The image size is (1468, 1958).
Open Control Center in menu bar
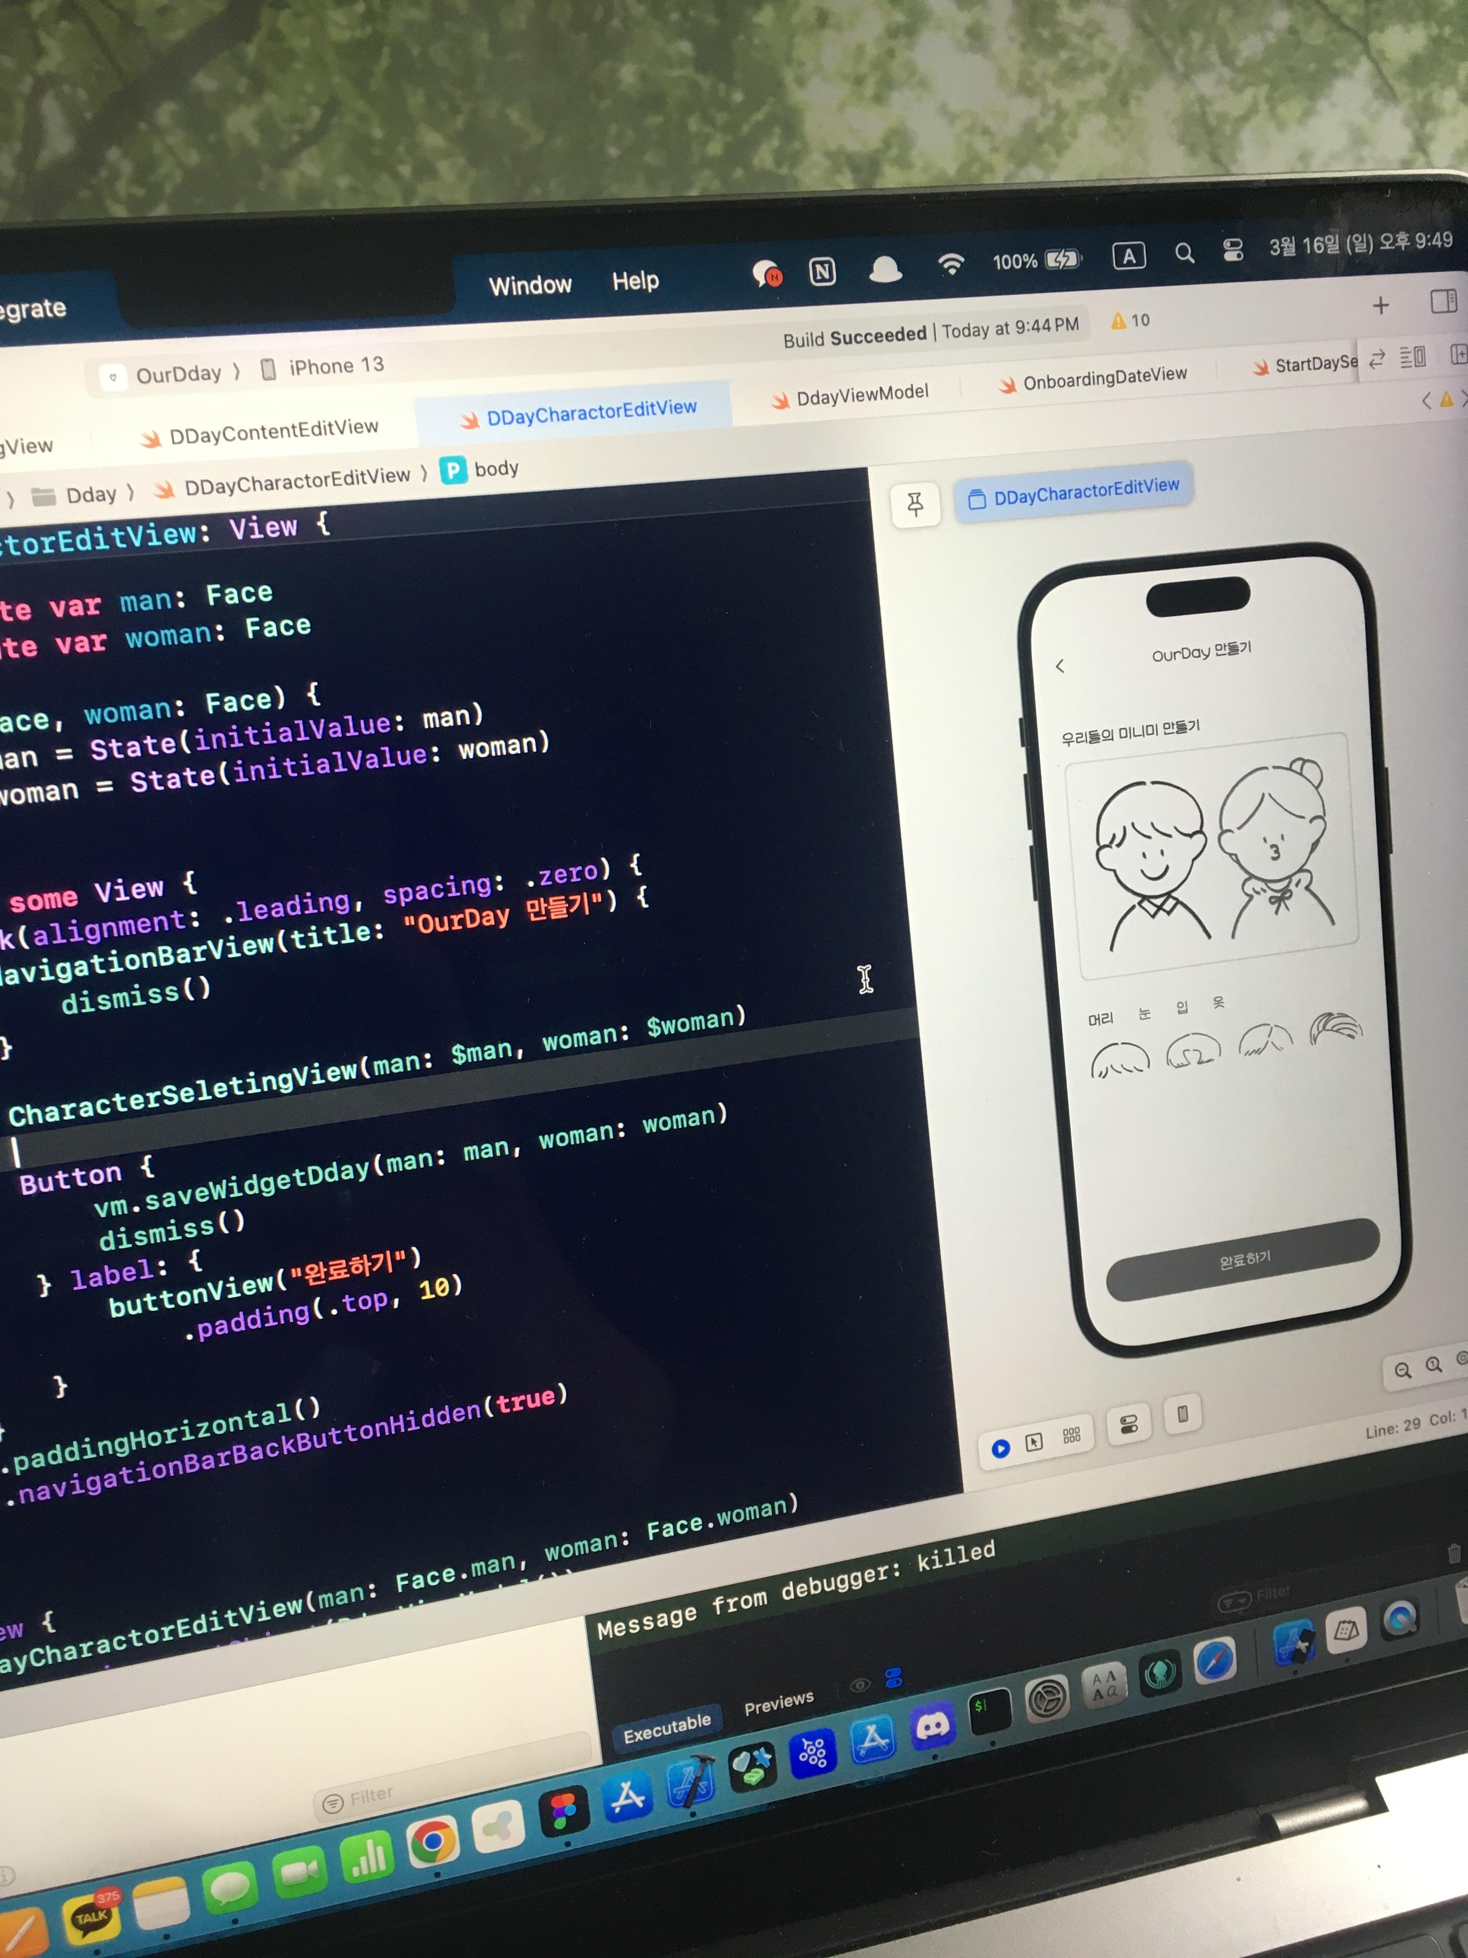(x=1233, y=251)
